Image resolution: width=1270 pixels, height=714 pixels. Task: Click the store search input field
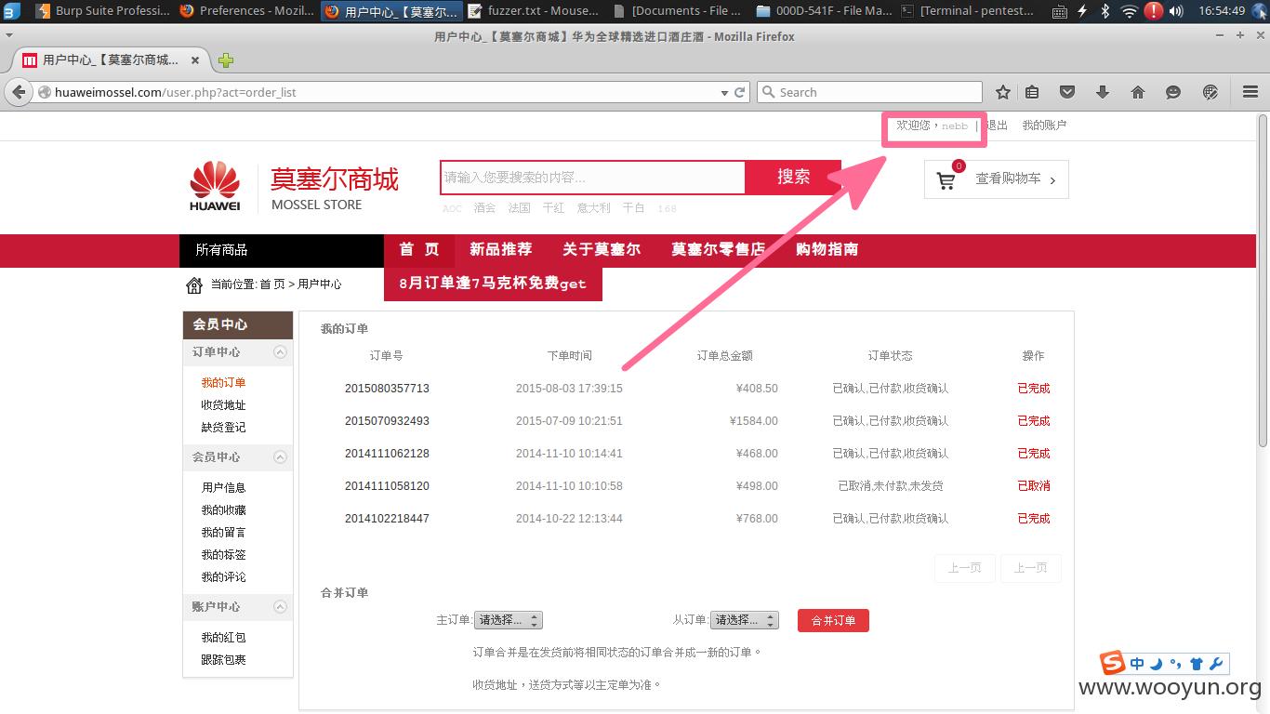pos(593,178)
